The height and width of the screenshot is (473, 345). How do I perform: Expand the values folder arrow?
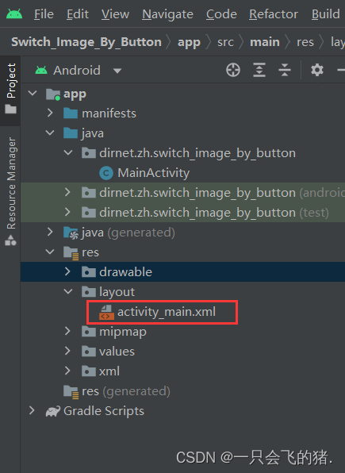(x=67, y=351)
